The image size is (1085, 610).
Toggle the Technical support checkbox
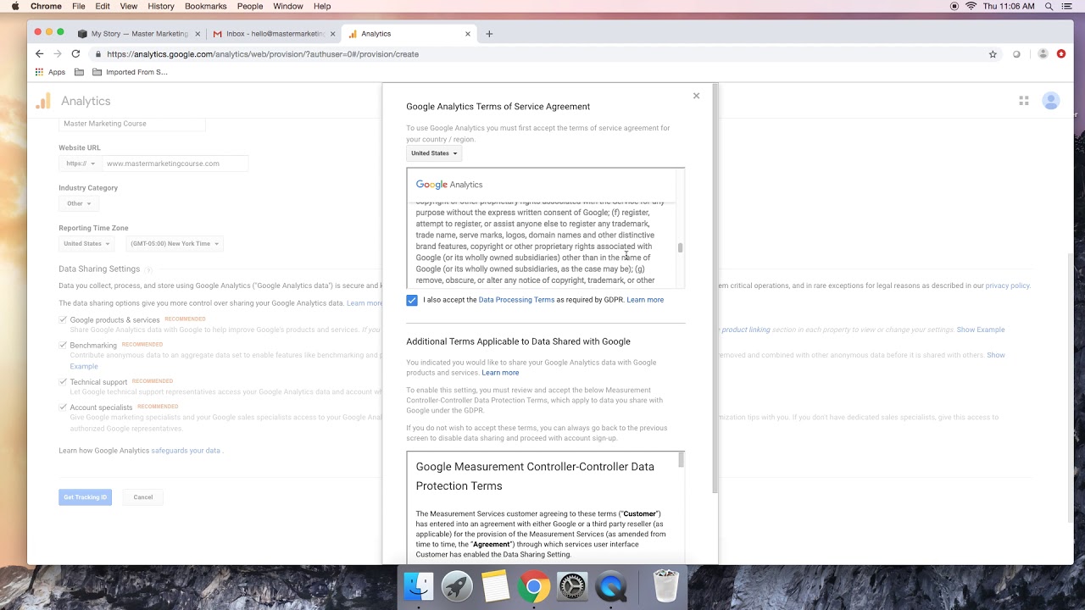point(63,382)
